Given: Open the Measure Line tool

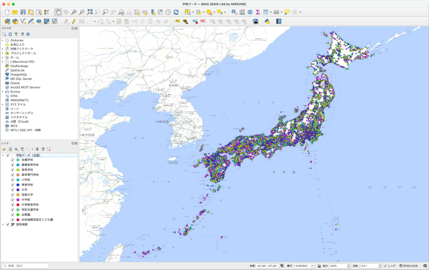Looking at the screenshot, I should [x=276, y=12].
